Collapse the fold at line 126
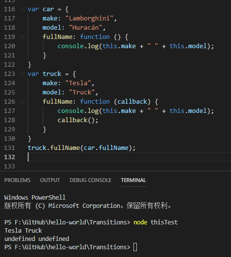The image size is (231, 257). [22, 102]
